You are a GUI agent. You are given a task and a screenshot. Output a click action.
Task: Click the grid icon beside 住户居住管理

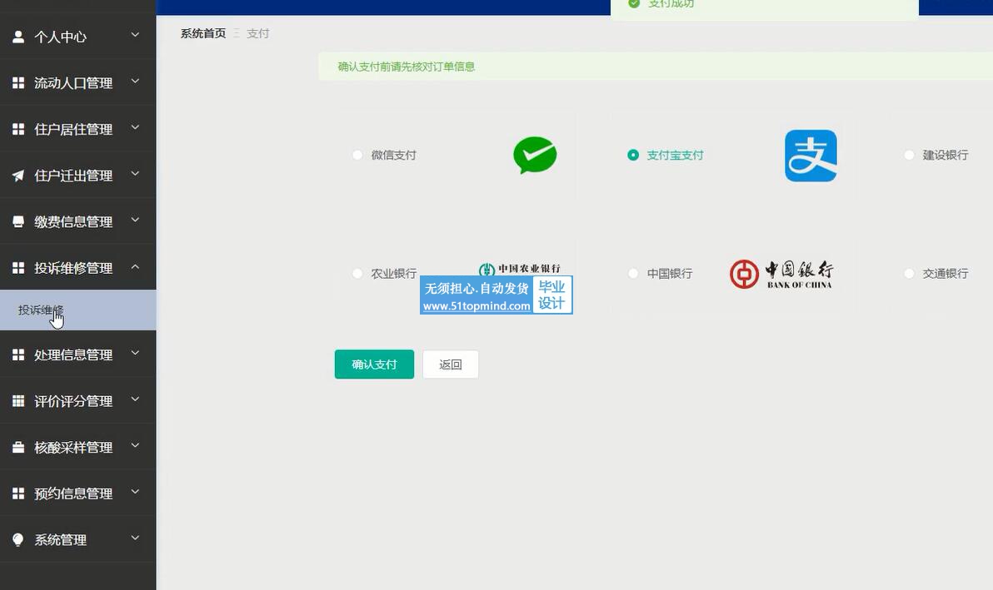18,129
